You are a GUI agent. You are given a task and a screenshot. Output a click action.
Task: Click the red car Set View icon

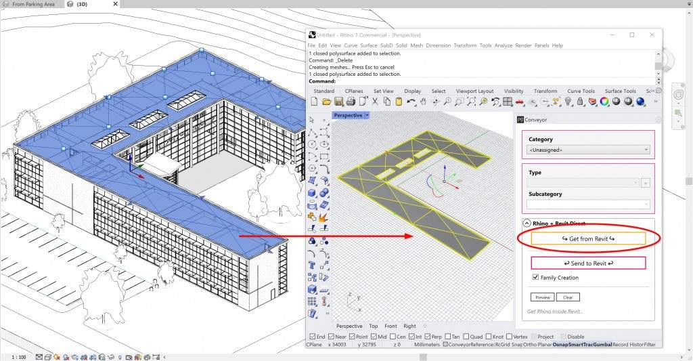pos(520,102)
